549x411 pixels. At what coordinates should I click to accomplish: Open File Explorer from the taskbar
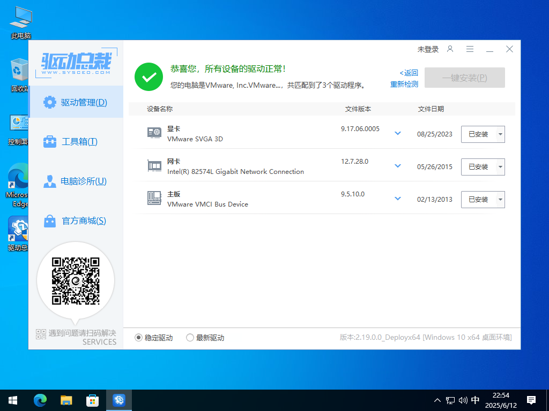click(66, 400)
